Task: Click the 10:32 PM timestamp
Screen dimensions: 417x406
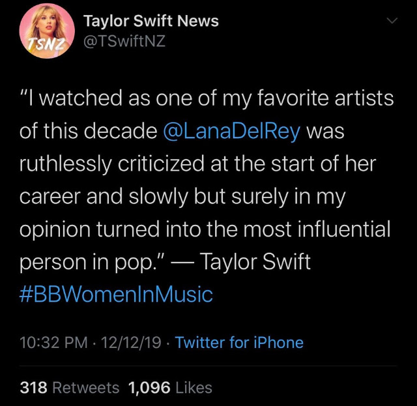Action: (53, 342)
